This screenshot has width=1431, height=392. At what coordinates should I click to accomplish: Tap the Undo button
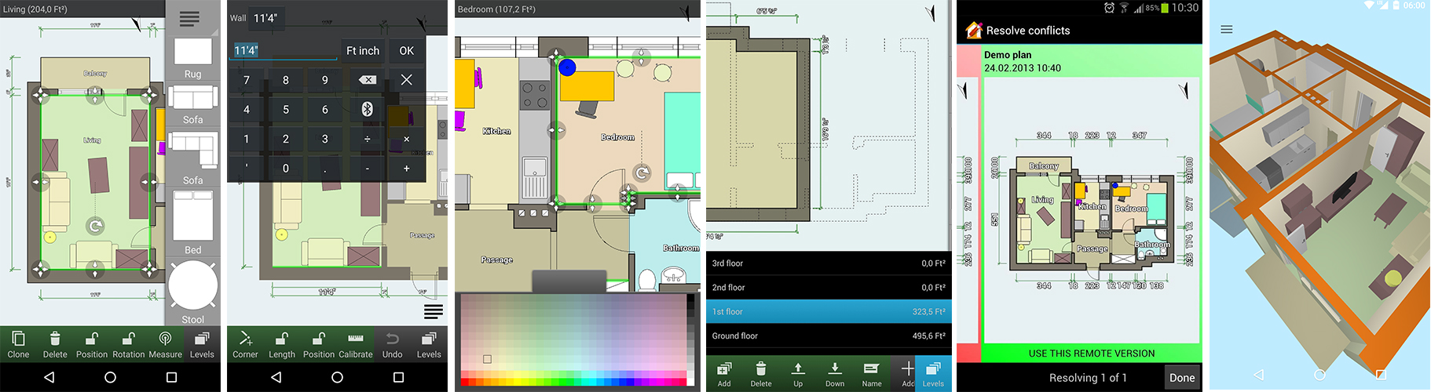393,344
